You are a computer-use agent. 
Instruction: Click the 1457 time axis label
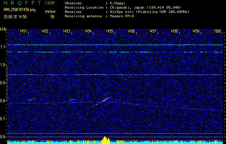pos(153,31)
